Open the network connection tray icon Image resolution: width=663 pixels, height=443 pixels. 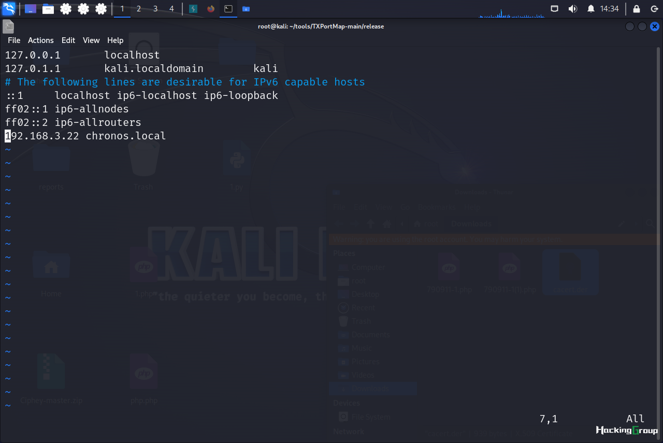pos(555,9)
